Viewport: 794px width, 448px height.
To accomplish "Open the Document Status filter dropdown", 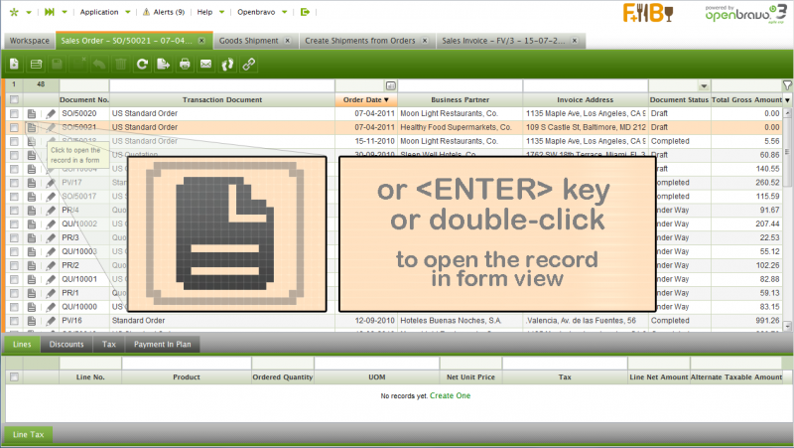I will [704, 86].
